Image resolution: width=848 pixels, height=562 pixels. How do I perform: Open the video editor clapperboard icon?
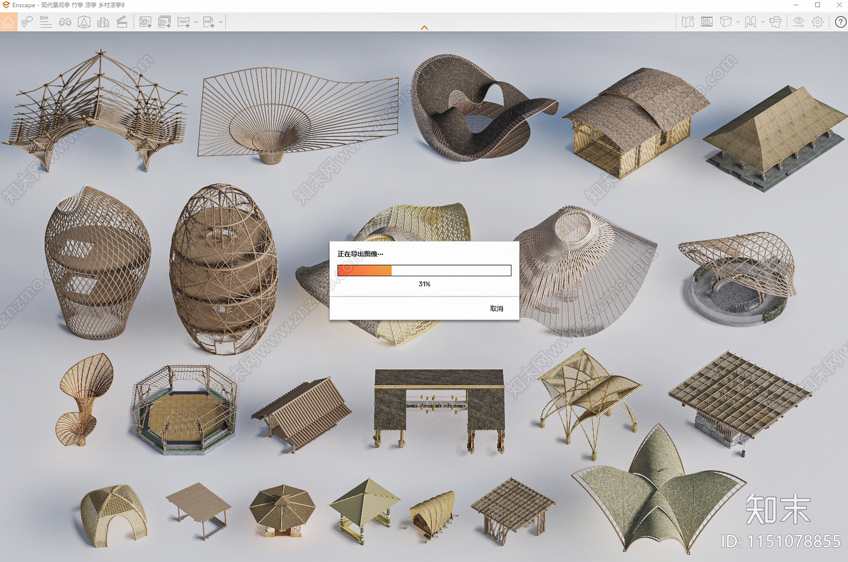click(x=122, y=22)
